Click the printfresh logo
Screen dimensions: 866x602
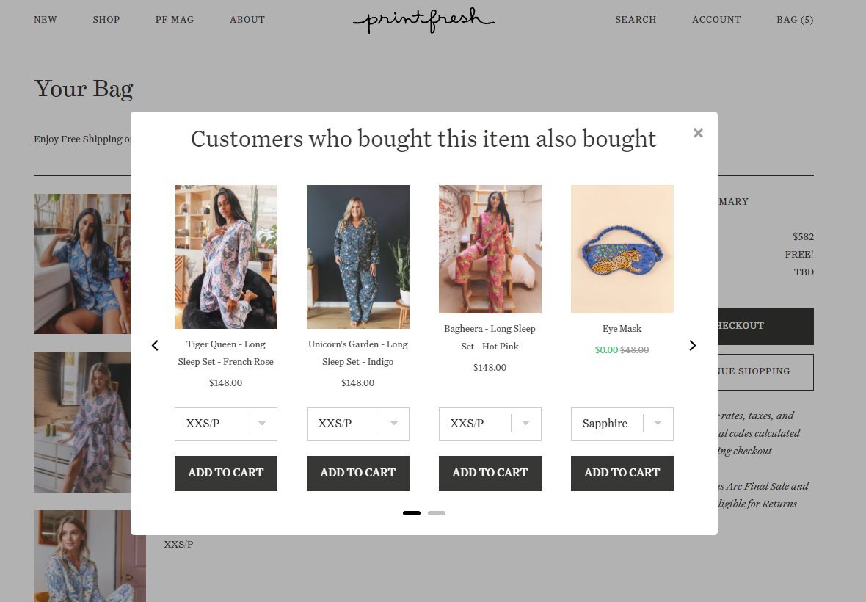(x=423, y=20)
